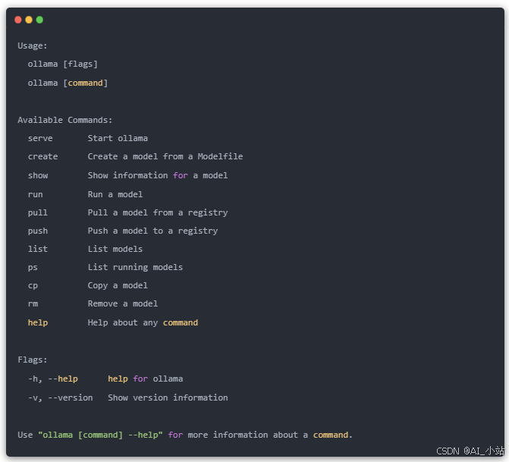Click the 'Start ollama' description
509x462 pixels.
point(118,138)
